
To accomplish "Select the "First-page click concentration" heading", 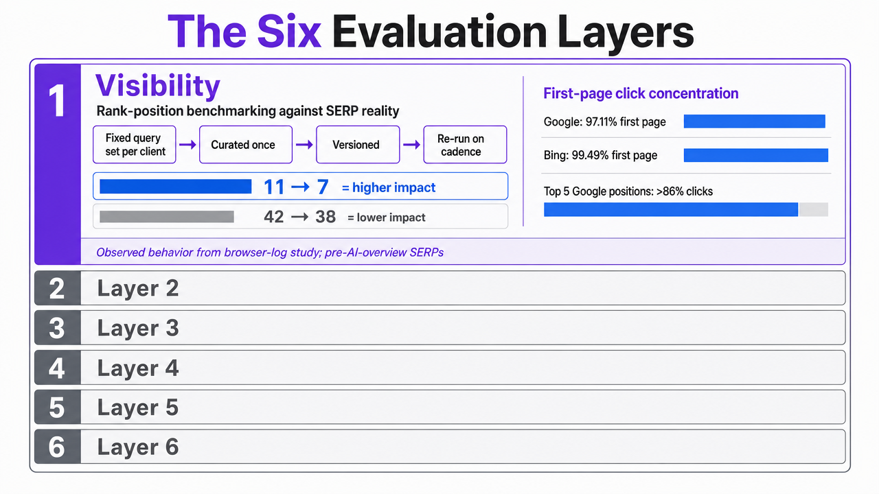I will click(x=641, y=93).
